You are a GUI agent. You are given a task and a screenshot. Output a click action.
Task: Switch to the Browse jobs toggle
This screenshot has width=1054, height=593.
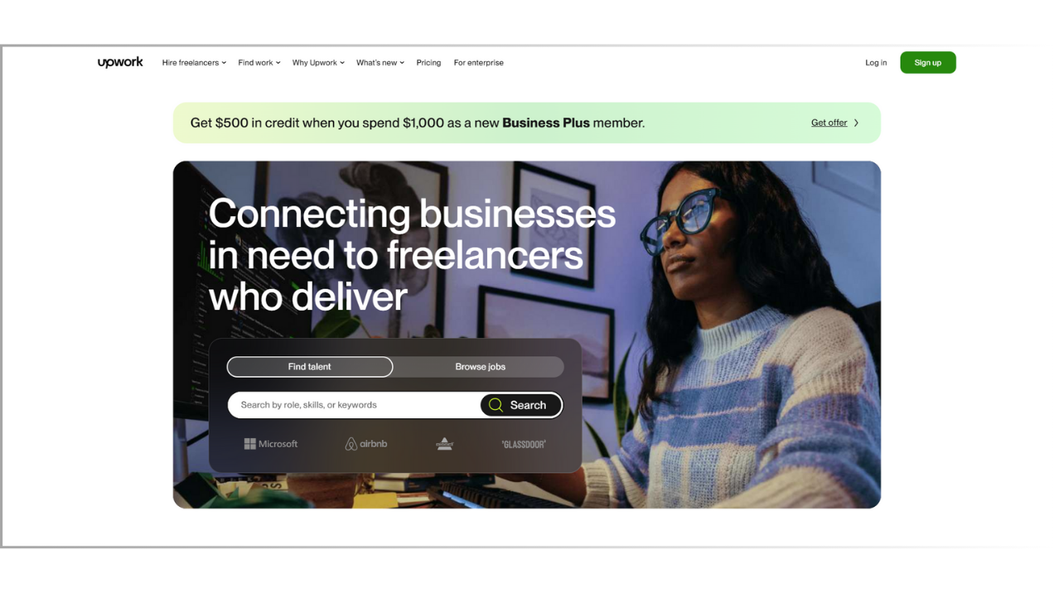coord(480,367)
